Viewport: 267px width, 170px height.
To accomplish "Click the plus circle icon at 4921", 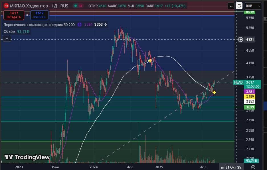I will [240, 40].
